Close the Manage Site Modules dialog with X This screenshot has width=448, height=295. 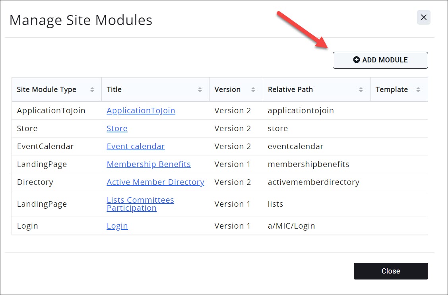(423, 17)
